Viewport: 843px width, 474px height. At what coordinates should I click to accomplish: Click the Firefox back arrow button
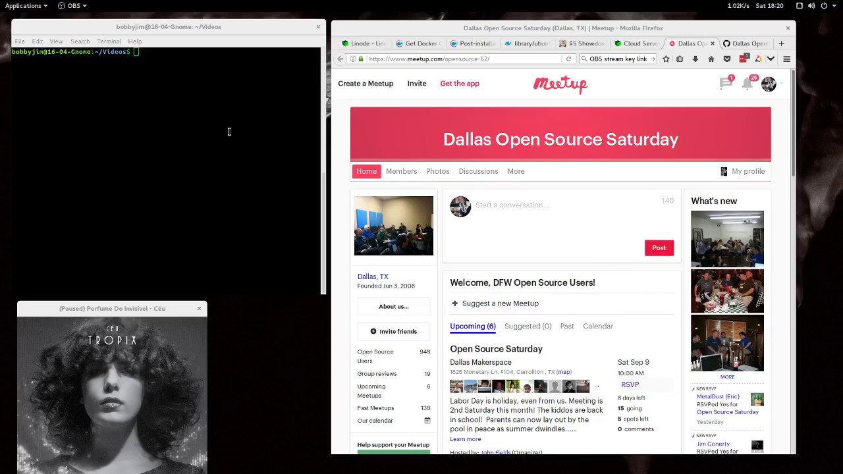tap(340, 59)
